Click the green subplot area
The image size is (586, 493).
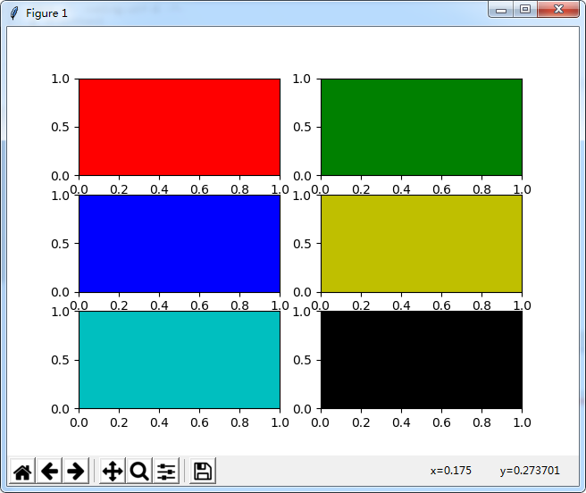click(x=422, y=127)
